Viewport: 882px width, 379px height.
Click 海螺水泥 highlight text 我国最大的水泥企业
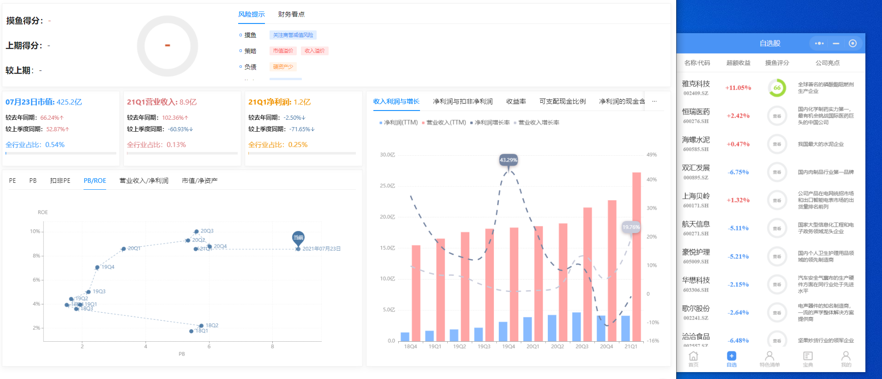tap(821, 144)
